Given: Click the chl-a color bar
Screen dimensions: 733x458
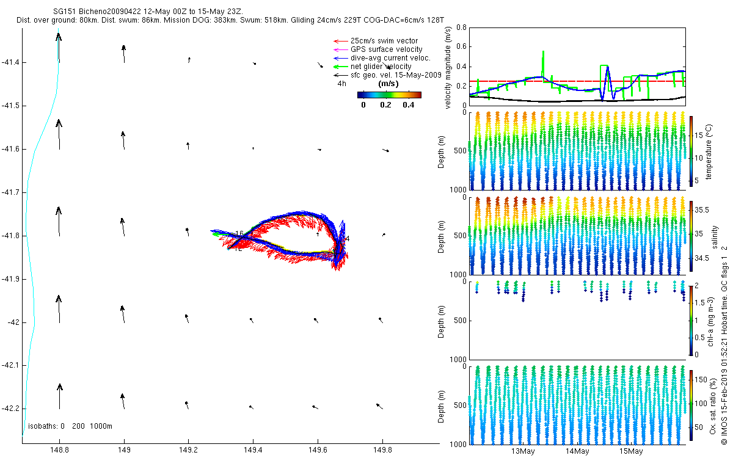Looking at the screenshot, I should (x=691, y=320).
